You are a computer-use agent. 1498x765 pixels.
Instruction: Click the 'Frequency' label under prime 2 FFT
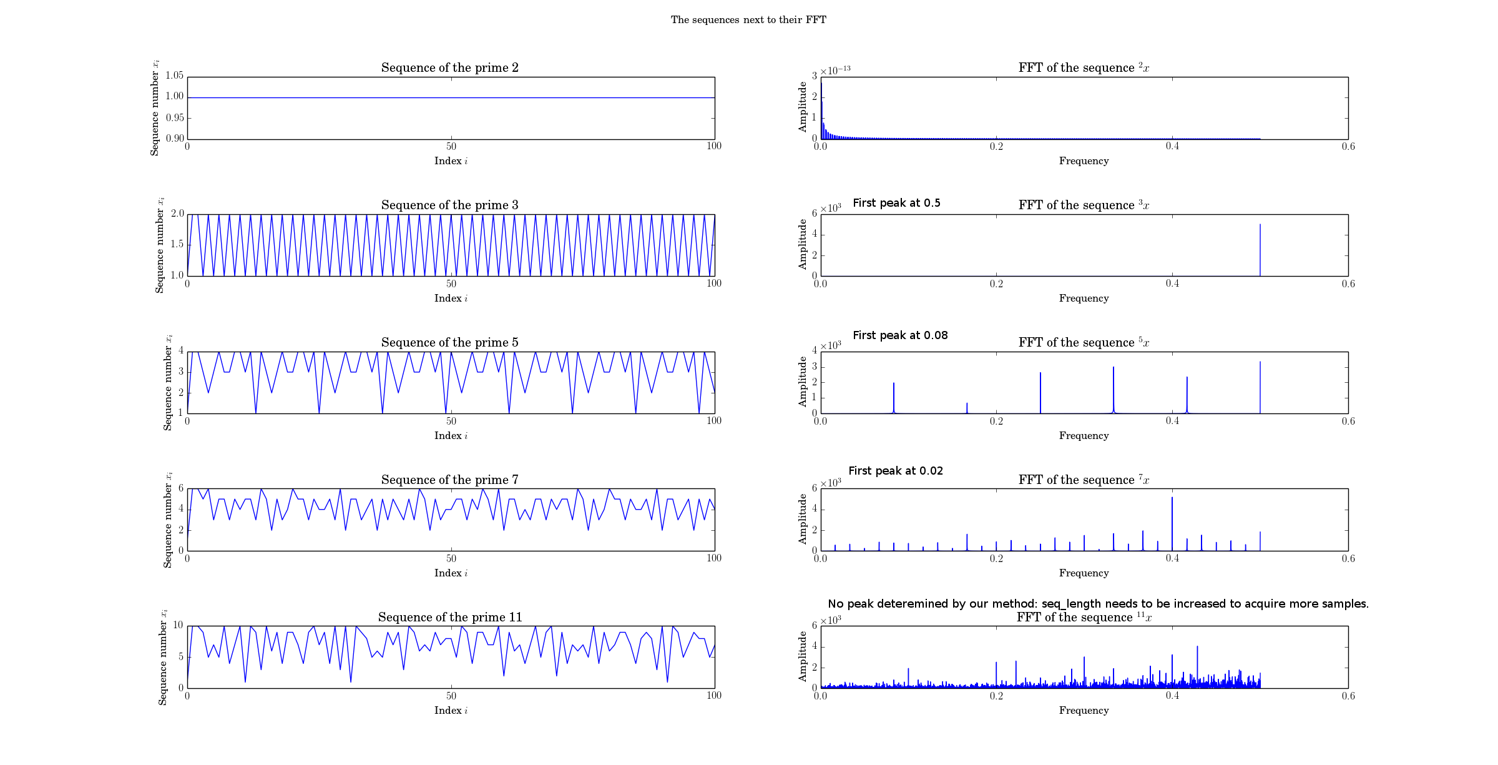click(x=1084, y=161)
